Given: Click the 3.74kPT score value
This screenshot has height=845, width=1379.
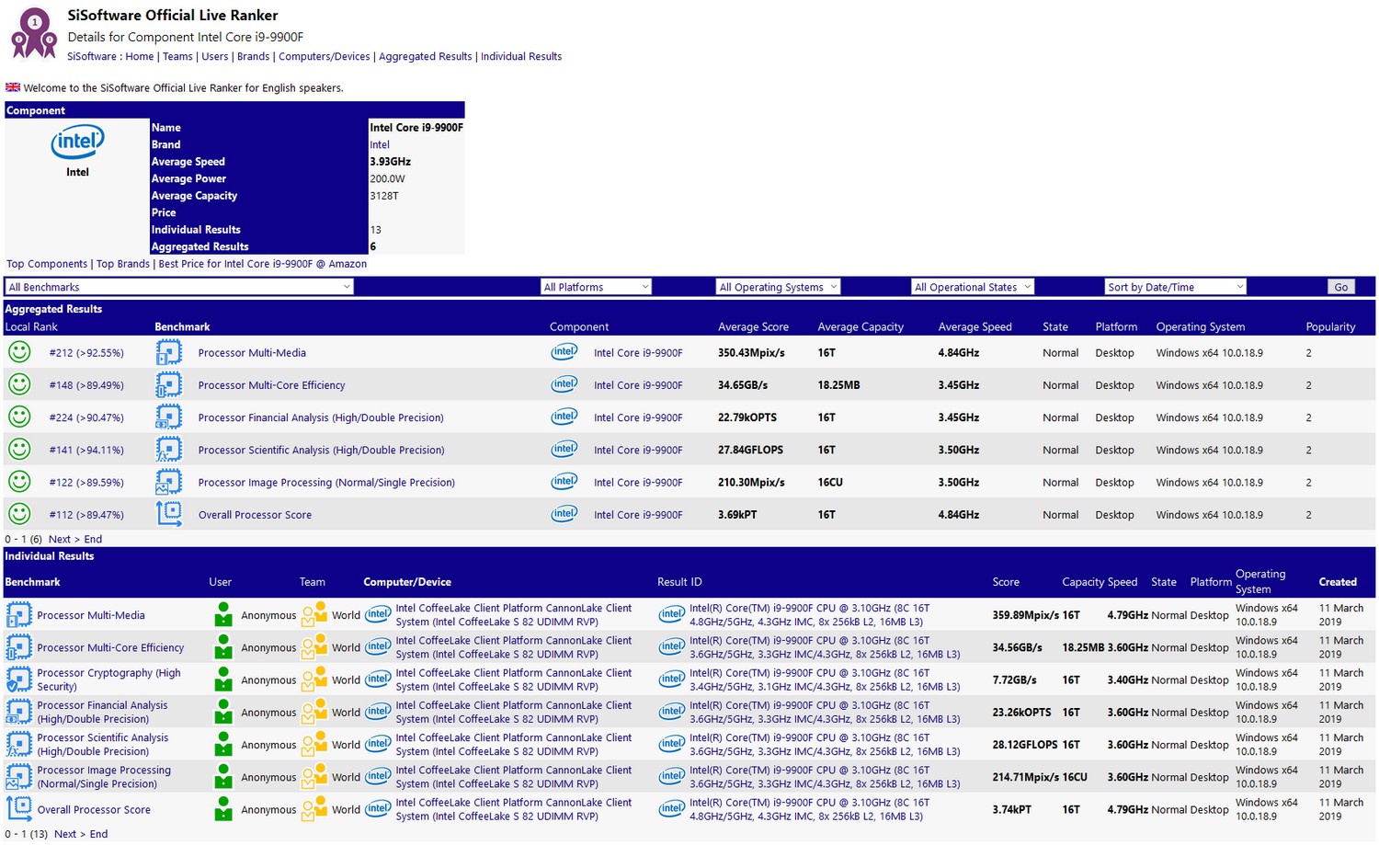Looking at the screenshot, I should click(1011, 810).
